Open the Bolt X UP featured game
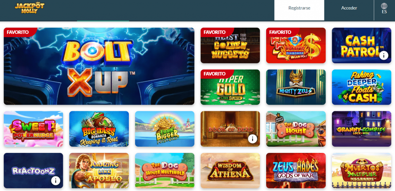This screenshot has height=191, width=395. click(x=99, y=66)
